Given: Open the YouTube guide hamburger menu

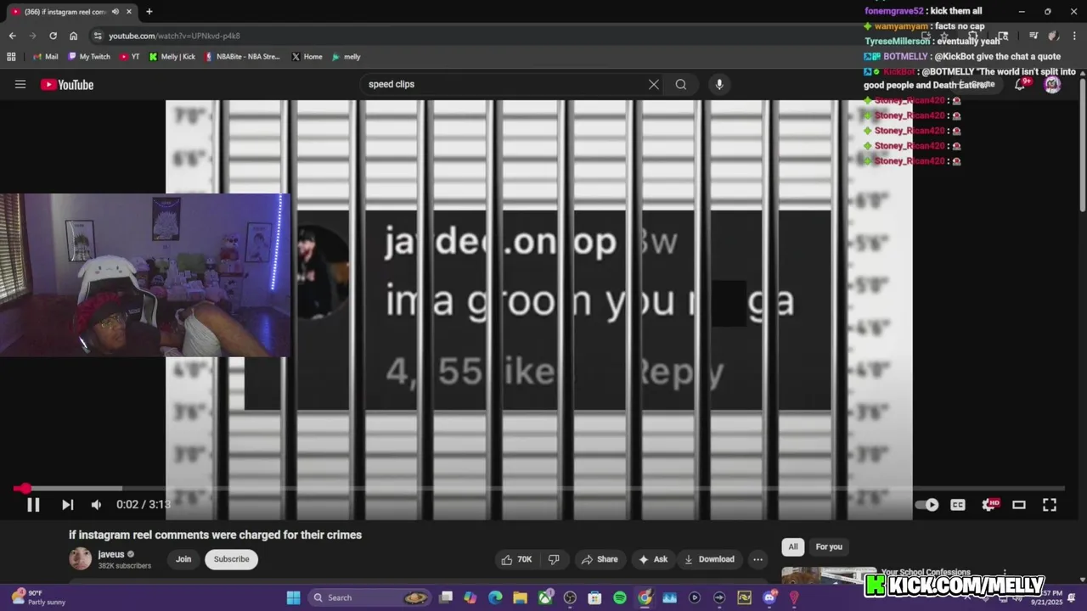Looking at the screenshot, I should [20, 84].
